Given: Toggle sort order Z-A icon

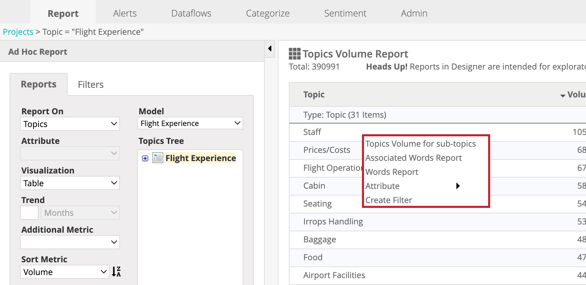Looking at the screenshot, I should coord(116,272).
